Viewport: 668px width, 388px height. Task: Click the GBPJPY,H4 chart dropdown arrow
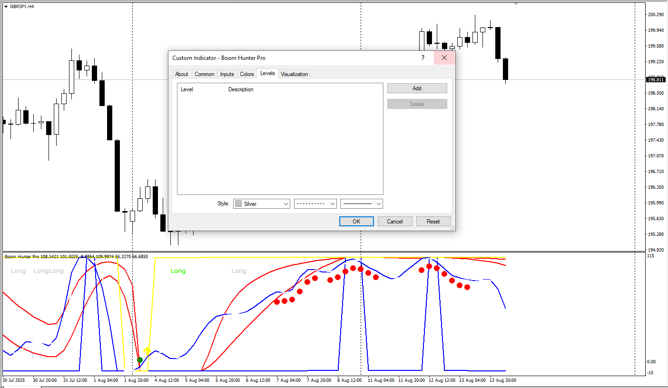[6, 7]
